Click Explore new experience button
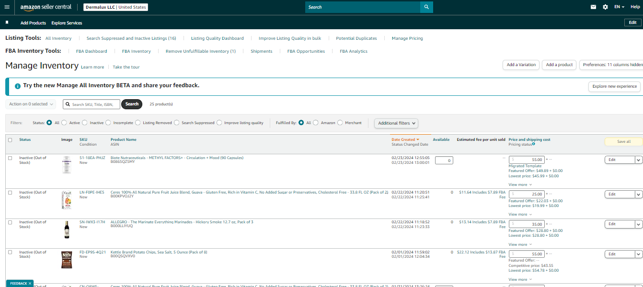The image size is (643, 287). click(x=615, y=86)
